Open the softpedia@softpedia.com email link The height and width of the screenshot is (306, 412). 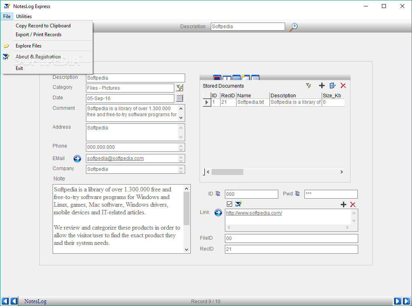(115, 158)
